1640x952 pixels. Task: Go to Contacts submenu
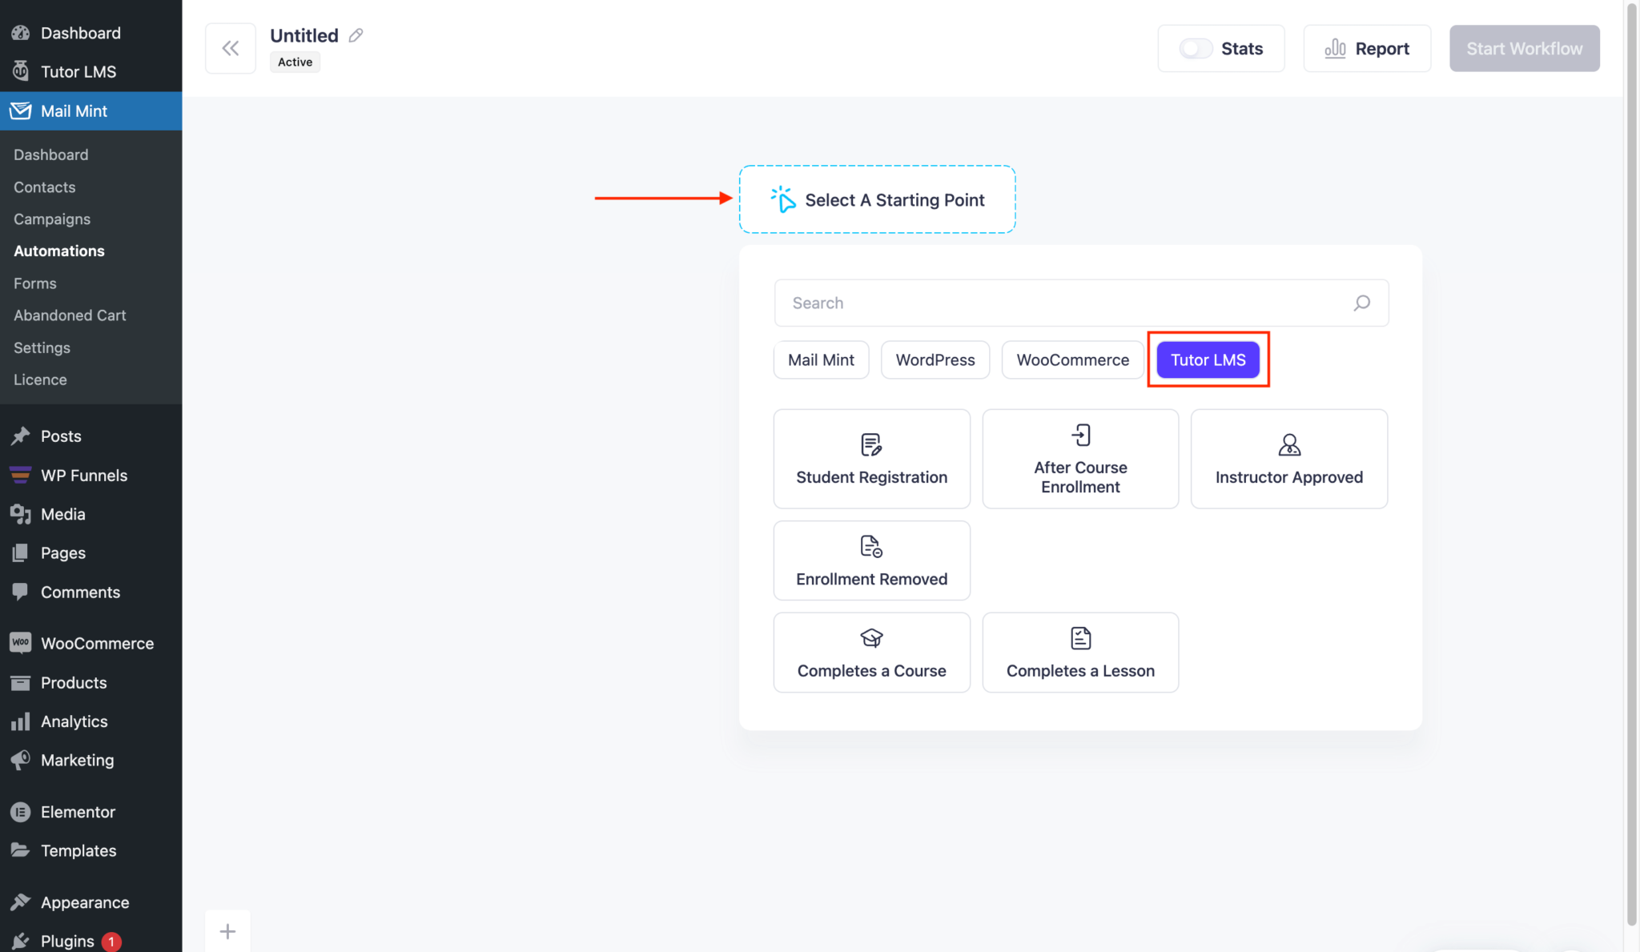(45, 187)
